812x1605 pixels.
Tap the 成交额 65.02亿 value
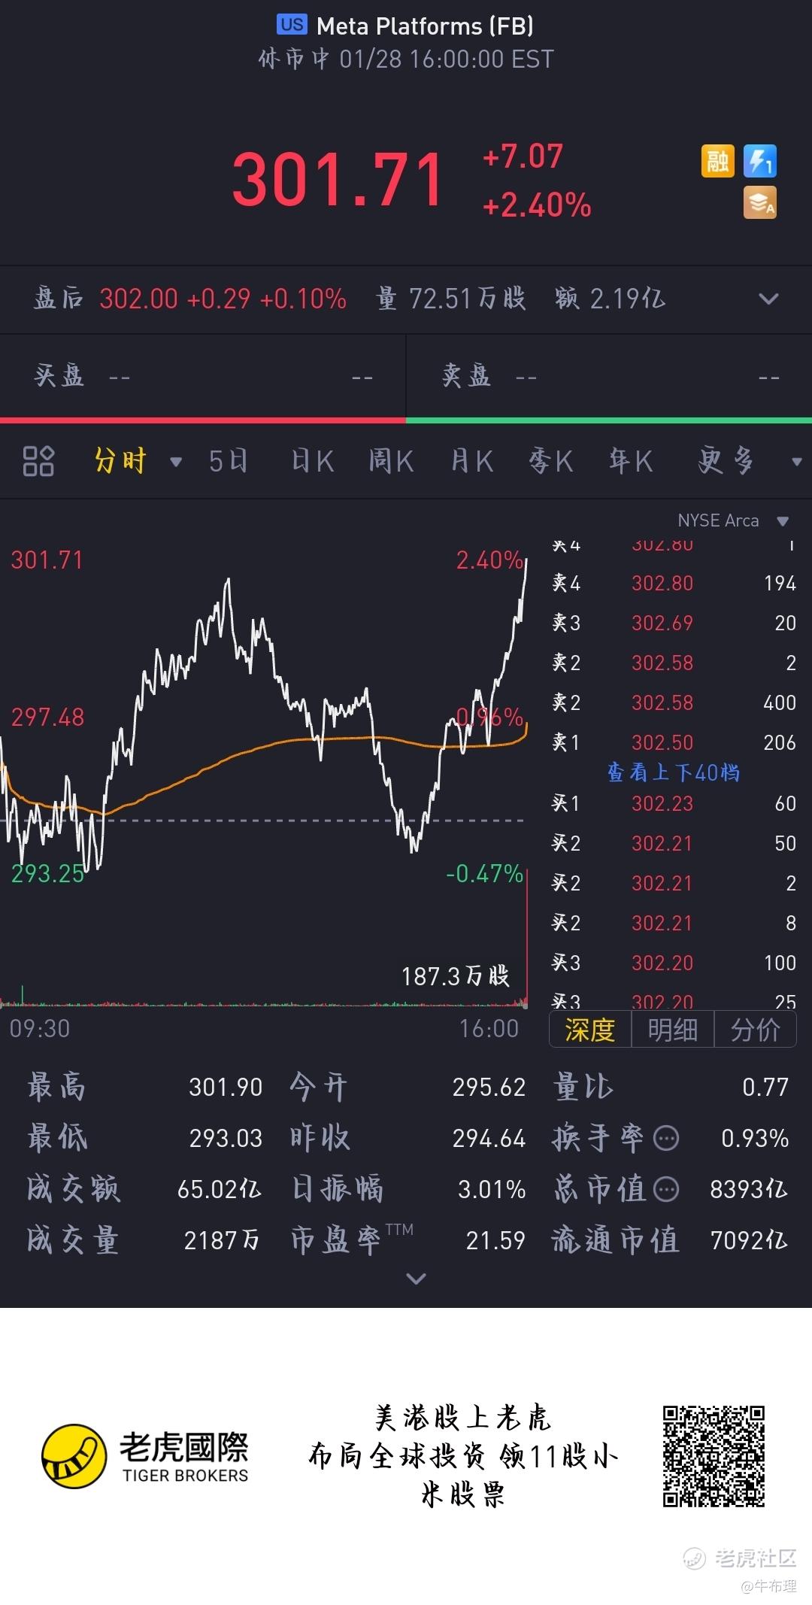tap(220, 1189)
